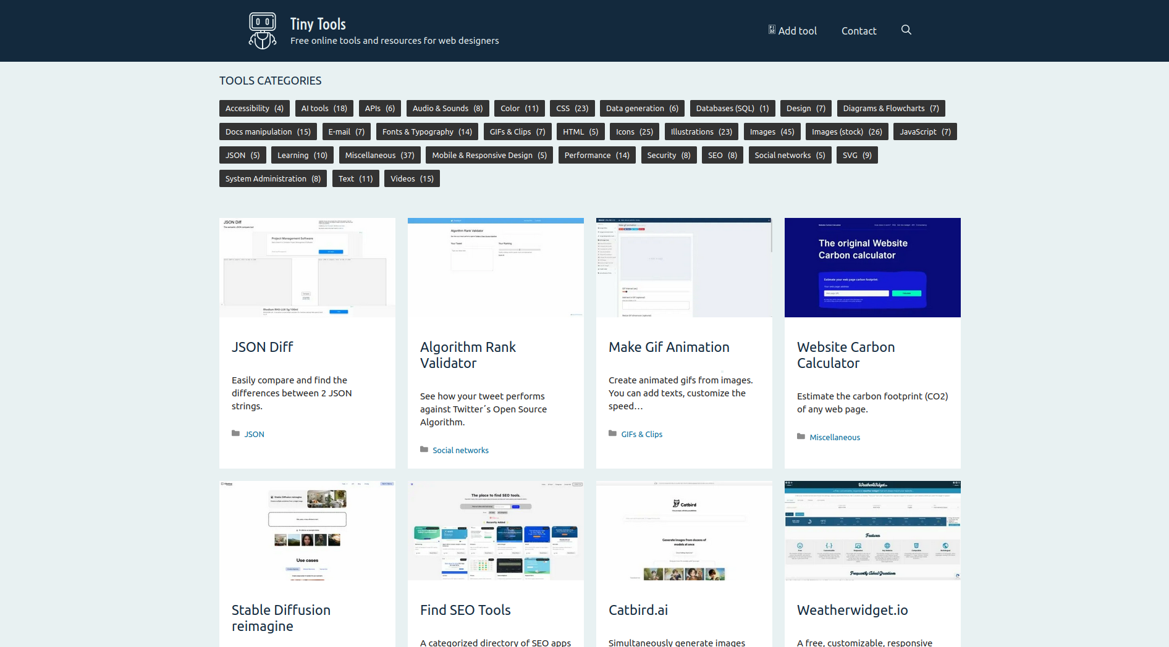Screen dimensions: 1169x647
Task: Click the Find SEO Tools thumbnail
Action: [x=496, y=530]
